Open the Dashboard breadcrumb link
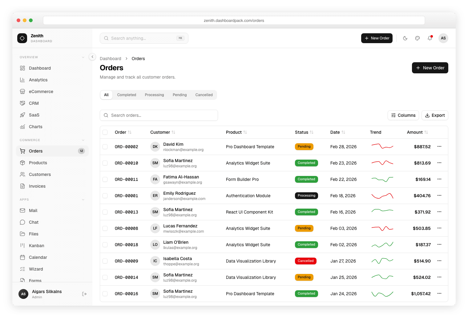The width and height of the screenshot is (468, 318). pos(111,59)
